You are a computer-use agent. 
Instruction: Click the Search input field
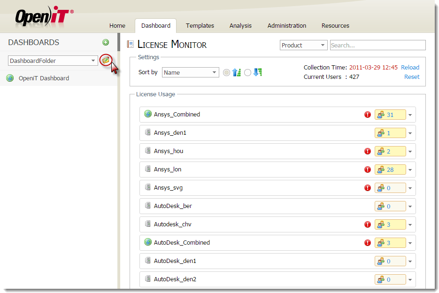(x=377, y=45)
